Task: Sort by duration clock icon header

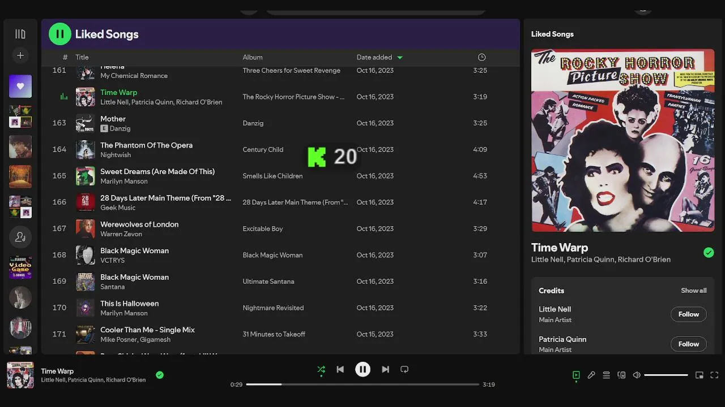Action: [481, 57]
